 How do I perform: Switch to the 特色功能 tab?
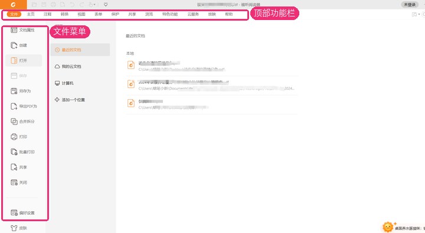pyautogui.click(x=170, y=14)
